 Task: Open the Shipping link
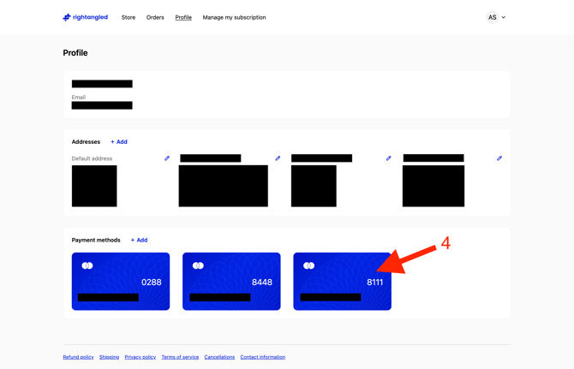point(109,357)
